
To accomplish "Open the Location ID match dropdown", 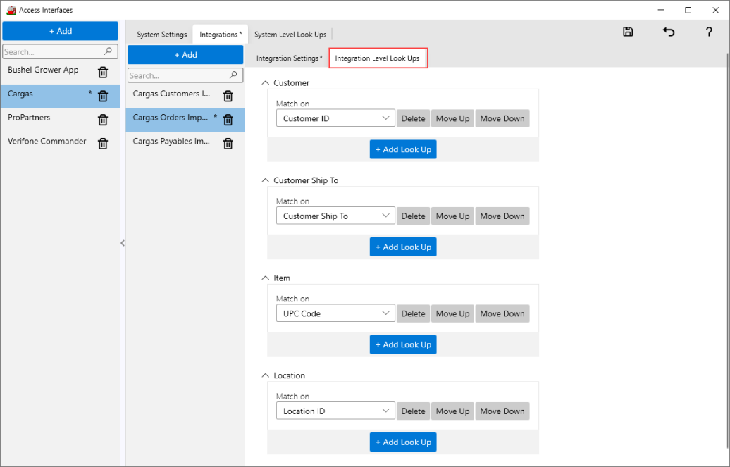I will pyautogui.click(x=335, y=411).
